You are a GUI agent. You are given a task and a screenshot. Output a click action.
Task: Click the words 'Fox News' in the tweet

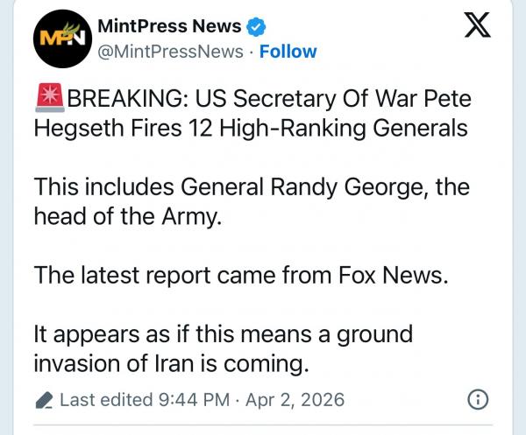click(x=392, y=276)
